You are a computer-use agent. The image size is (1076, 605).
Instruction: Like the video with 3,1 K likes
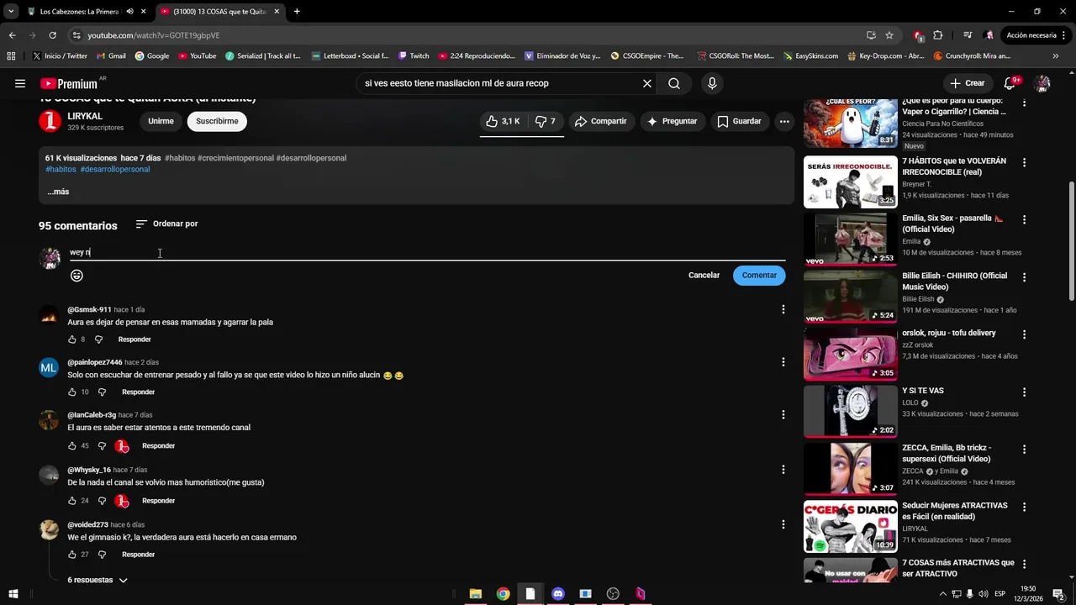point(503,121)
